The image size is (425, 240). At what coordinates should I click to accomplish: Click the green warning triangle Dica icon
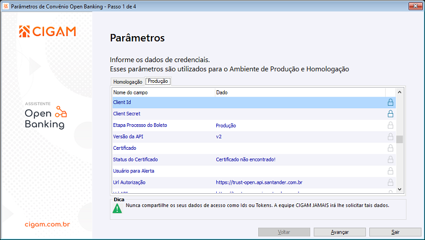pos(117,208)
